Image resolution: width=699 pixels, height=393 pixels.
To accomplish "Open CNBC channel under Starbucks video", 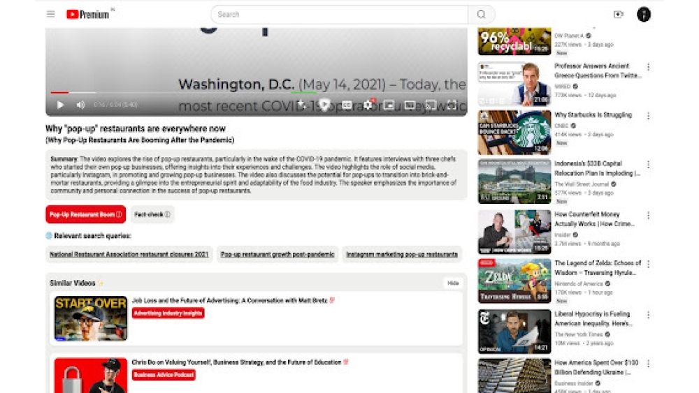I will click(561, 126).
